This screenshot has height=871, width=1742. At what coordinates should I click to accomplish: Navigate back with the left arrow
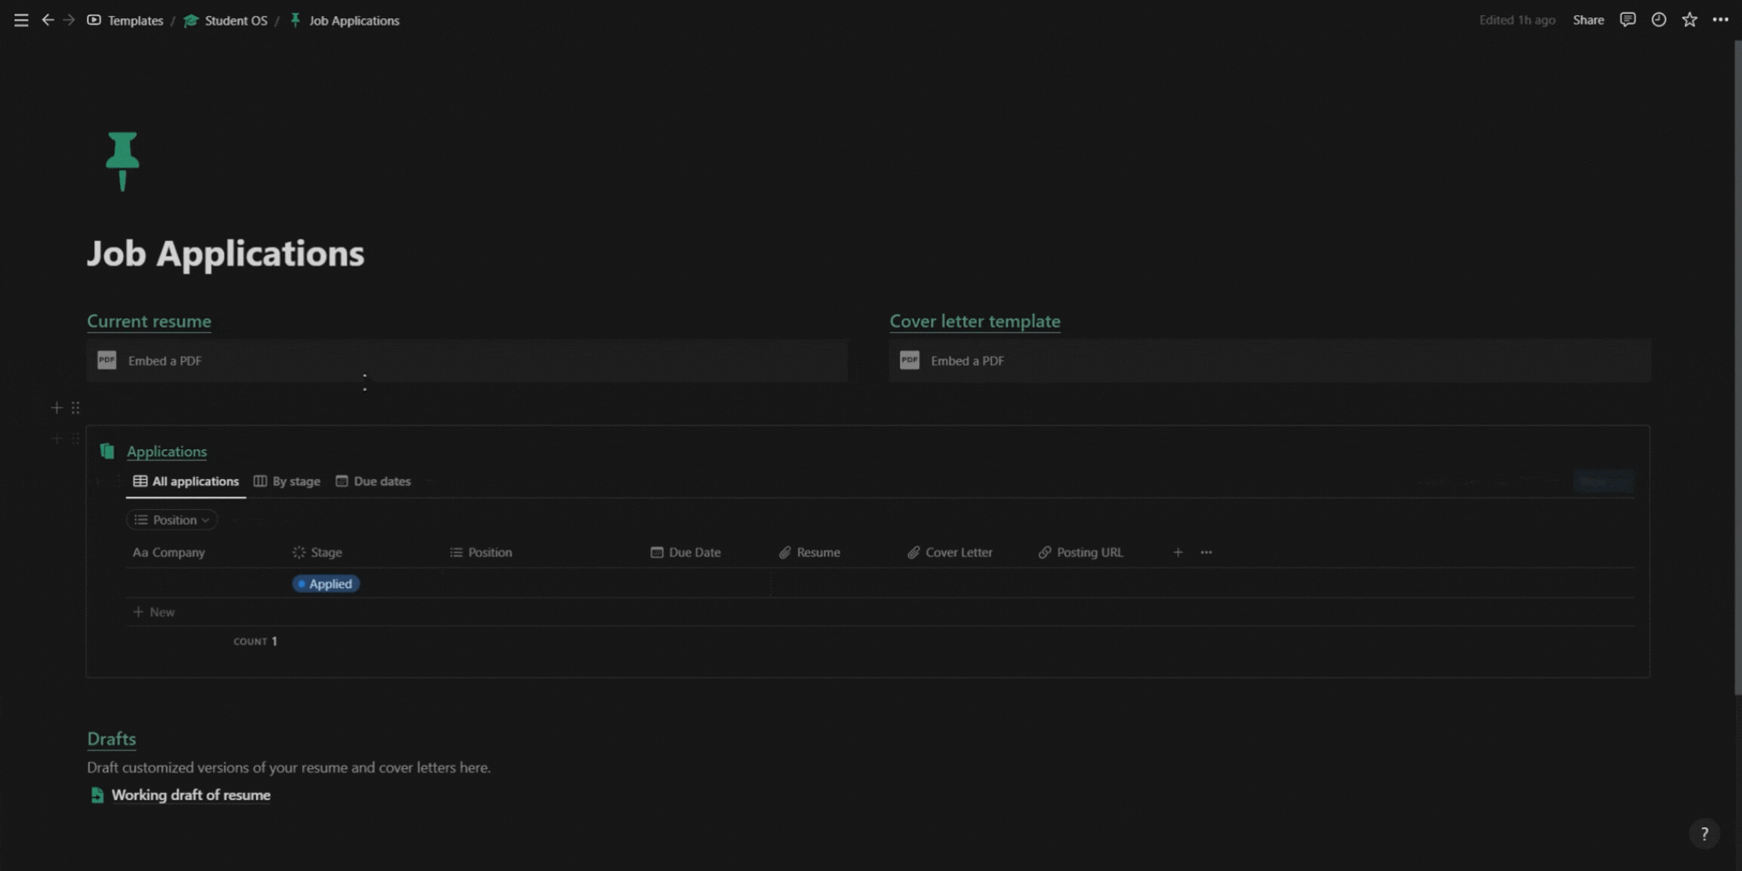[47, 20]
